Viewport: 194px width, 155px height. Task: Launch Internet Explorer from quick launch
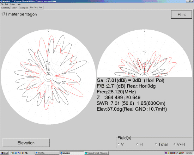pos(16,153)
